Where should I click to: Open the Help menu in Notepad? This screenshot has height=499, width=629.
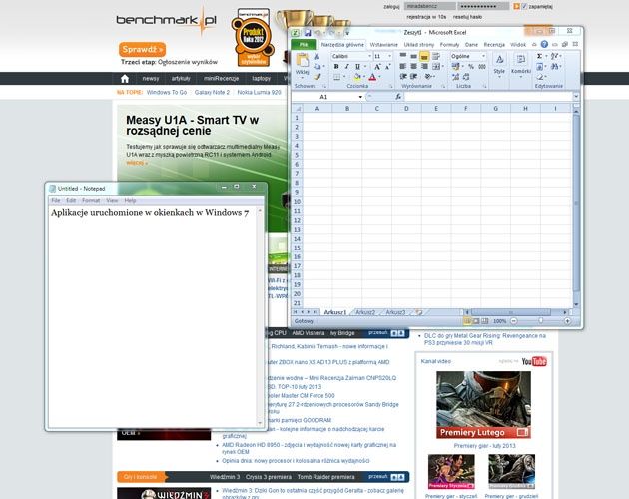[130, 201]
